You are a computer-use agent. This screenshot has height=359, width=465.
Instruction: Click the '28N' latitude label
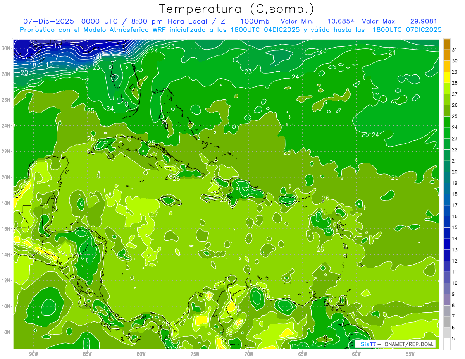pyautogui.click(x=7, y=74)
